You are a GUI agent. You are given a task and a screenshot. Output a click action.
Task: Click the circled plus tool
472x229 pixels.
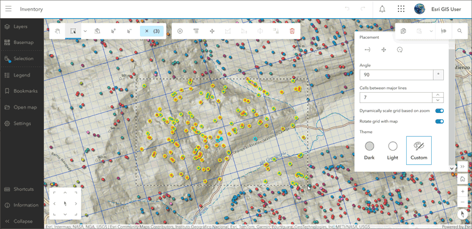(x=180, y=31)
